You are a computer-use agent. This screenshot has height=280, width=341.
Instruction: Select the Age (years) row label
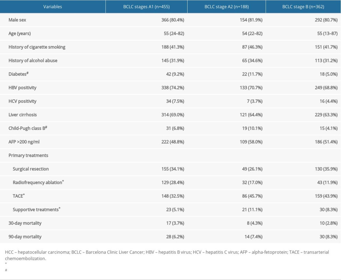pos(20,34)
